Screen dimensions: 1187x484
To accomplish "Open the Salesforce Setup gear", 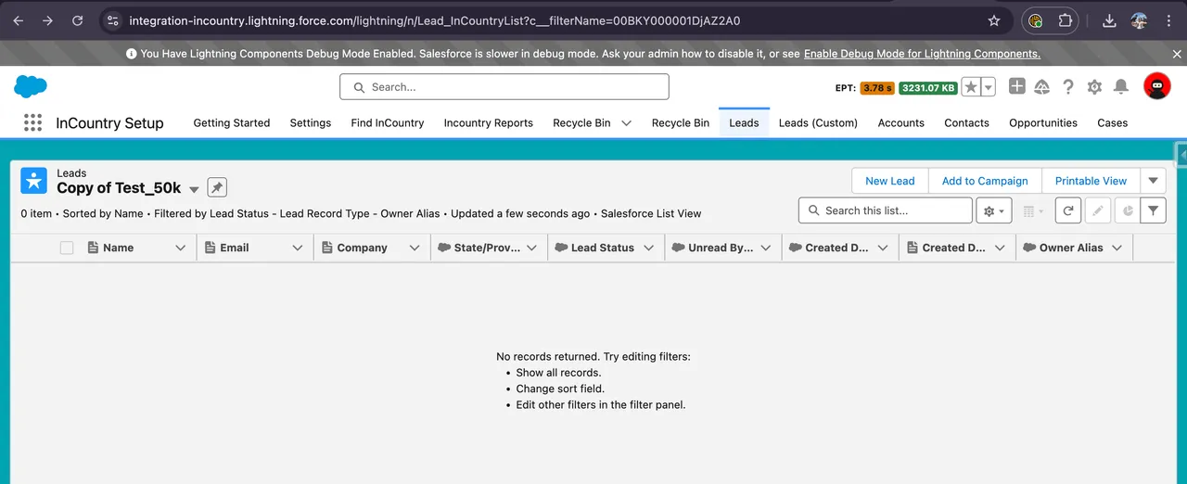I will [x=1094, y=87].
